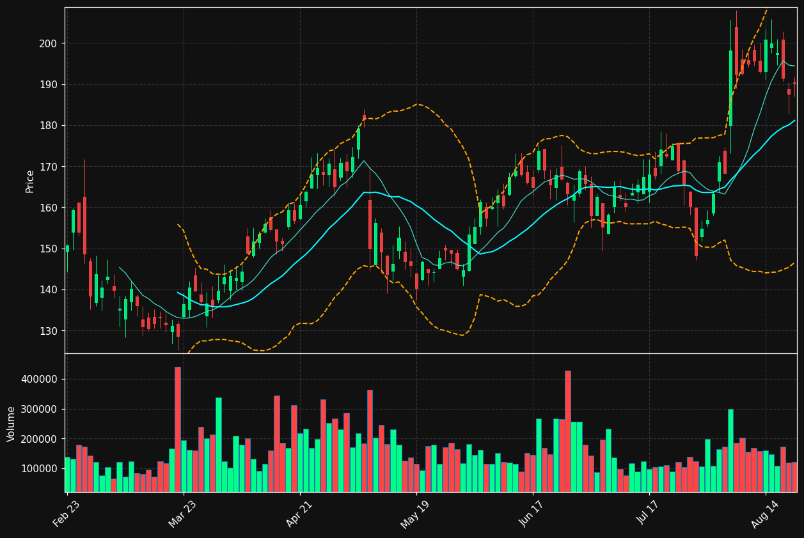Click the 190 price tick label
Screen dimensions: 804x538
click(49, 84)
